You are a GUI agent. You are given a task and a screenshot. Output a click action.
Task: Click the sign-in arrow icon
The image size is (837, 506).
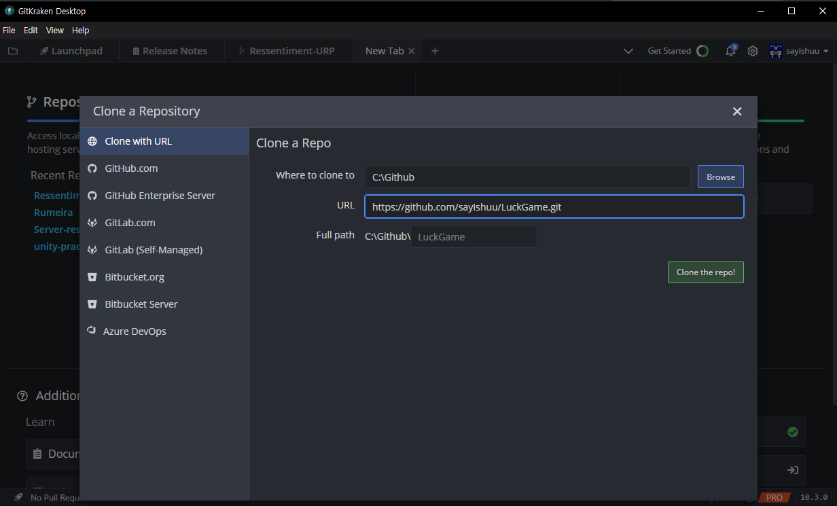tap(792, 470)
